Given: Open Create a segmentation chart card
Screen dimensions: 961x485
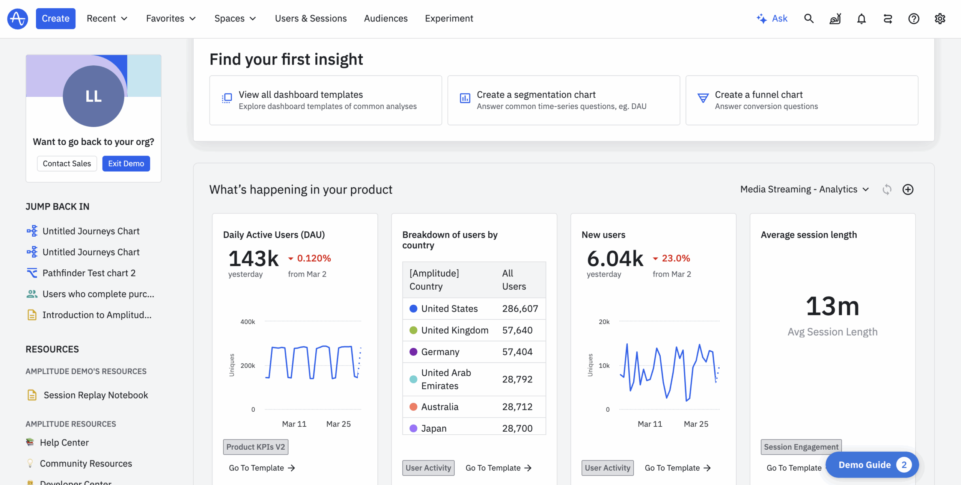Looking at the screenshot, I should [x=563, y=100].
